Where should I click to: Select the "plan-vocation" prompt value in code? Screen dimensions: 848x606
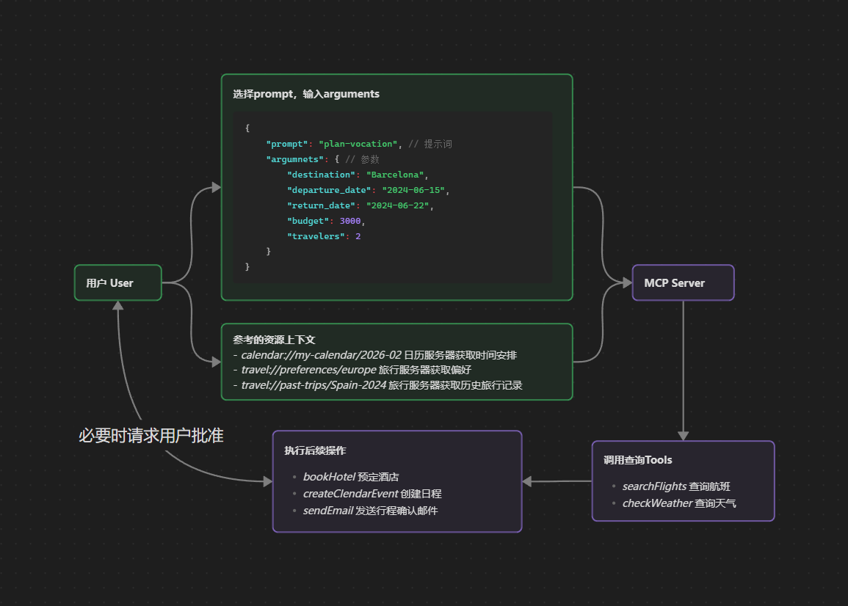[358, 144]
